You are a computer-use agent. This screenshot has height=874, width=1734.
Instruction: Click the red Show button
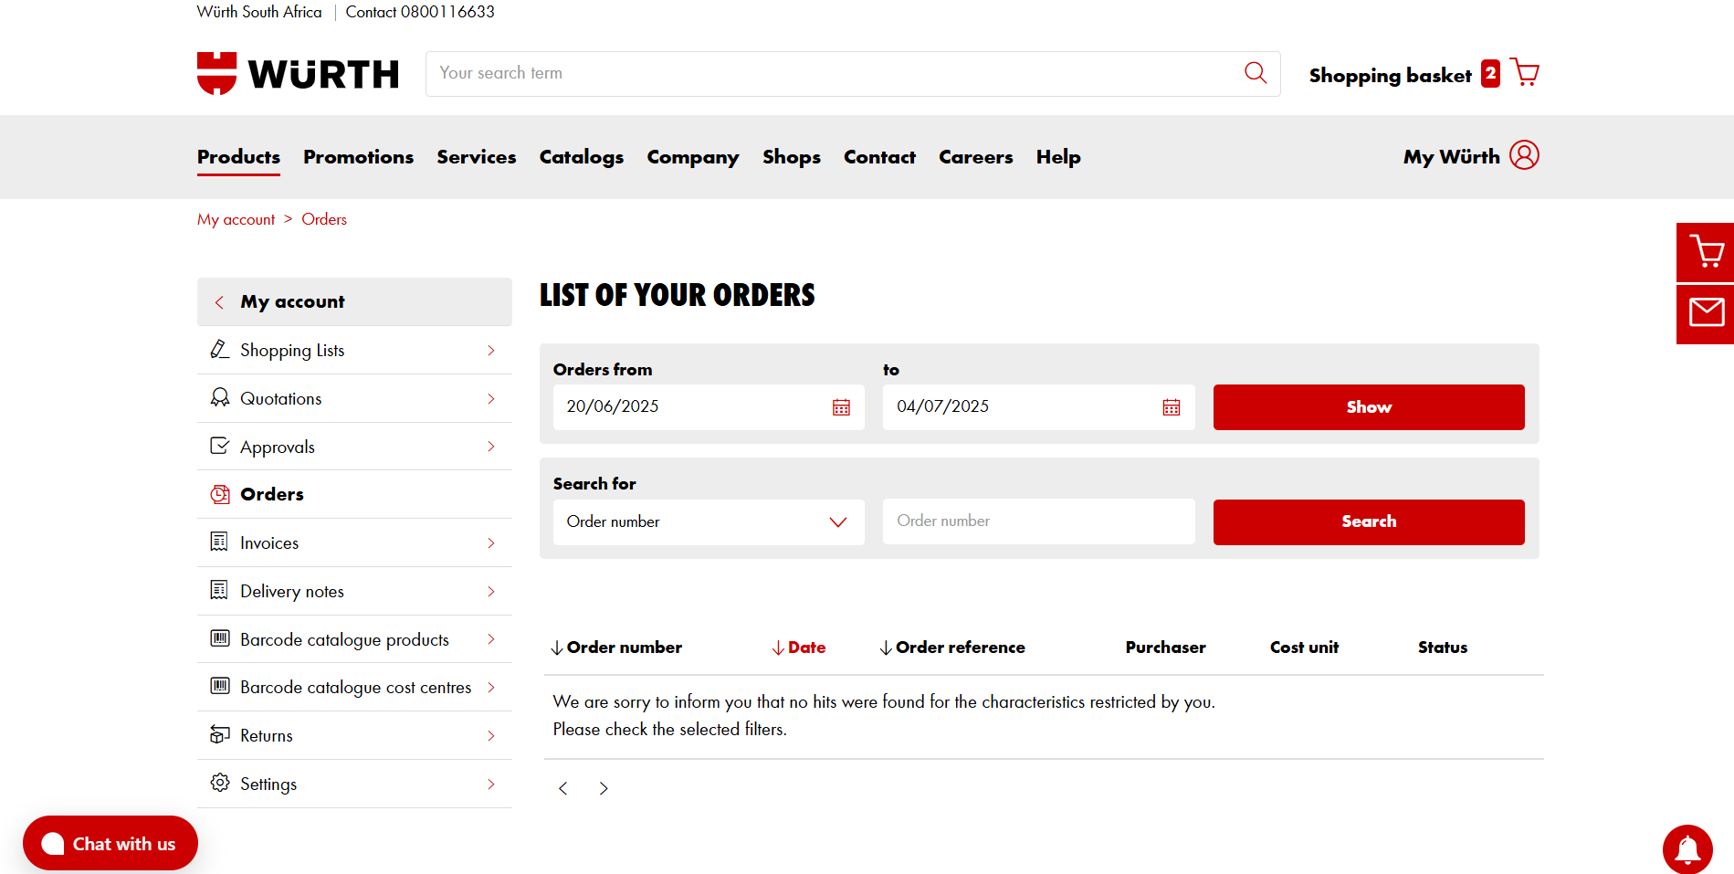click(1369, 407)
